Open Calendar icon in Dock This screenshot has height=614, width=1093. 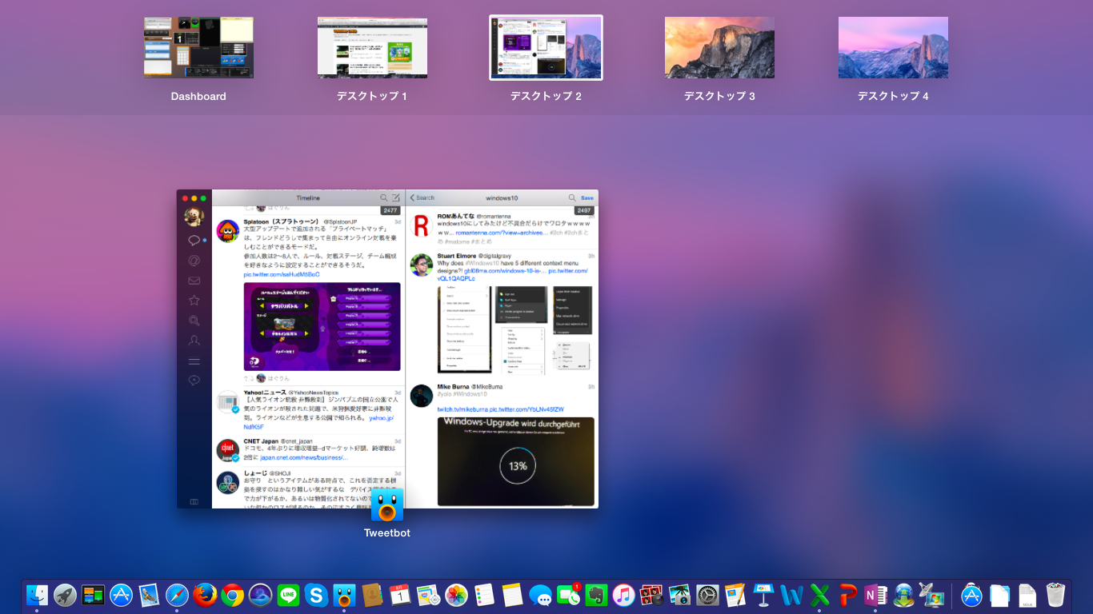click(x=400, y=595)
